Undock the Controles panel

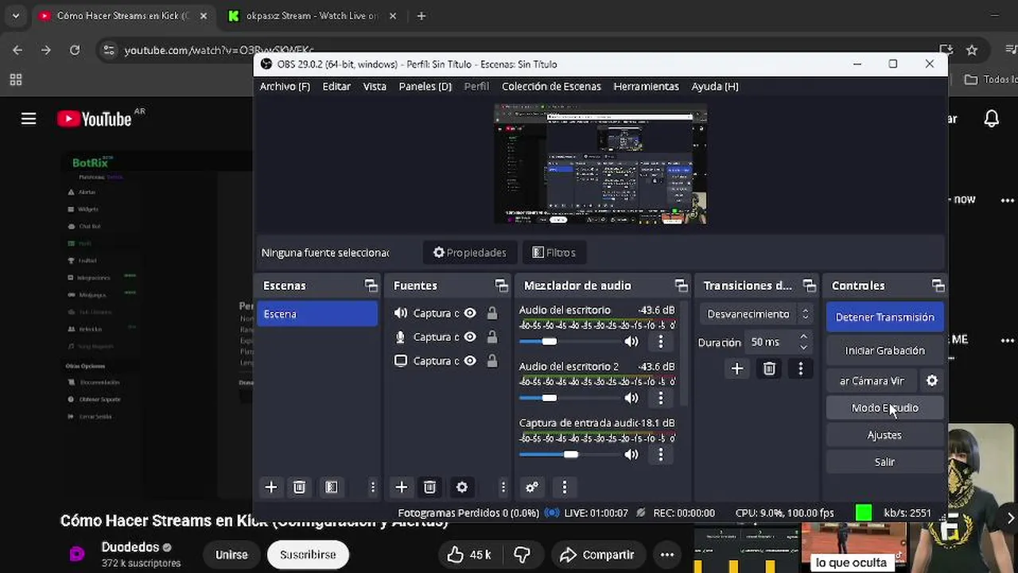[x=938, y=286]
